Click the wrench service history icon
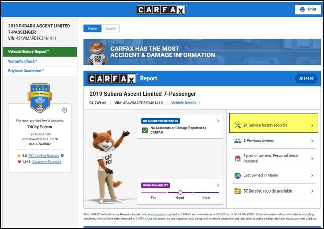Image resolution: width=324 pixels, height=229 pixels. [x=237, y=125]
